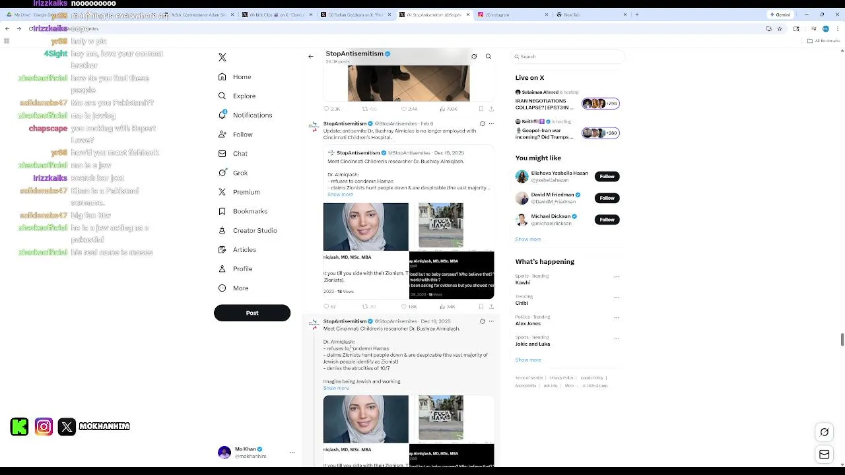Open more options on Dec 19 post
The height and width of the screenshot is (475, 845).
491,321
